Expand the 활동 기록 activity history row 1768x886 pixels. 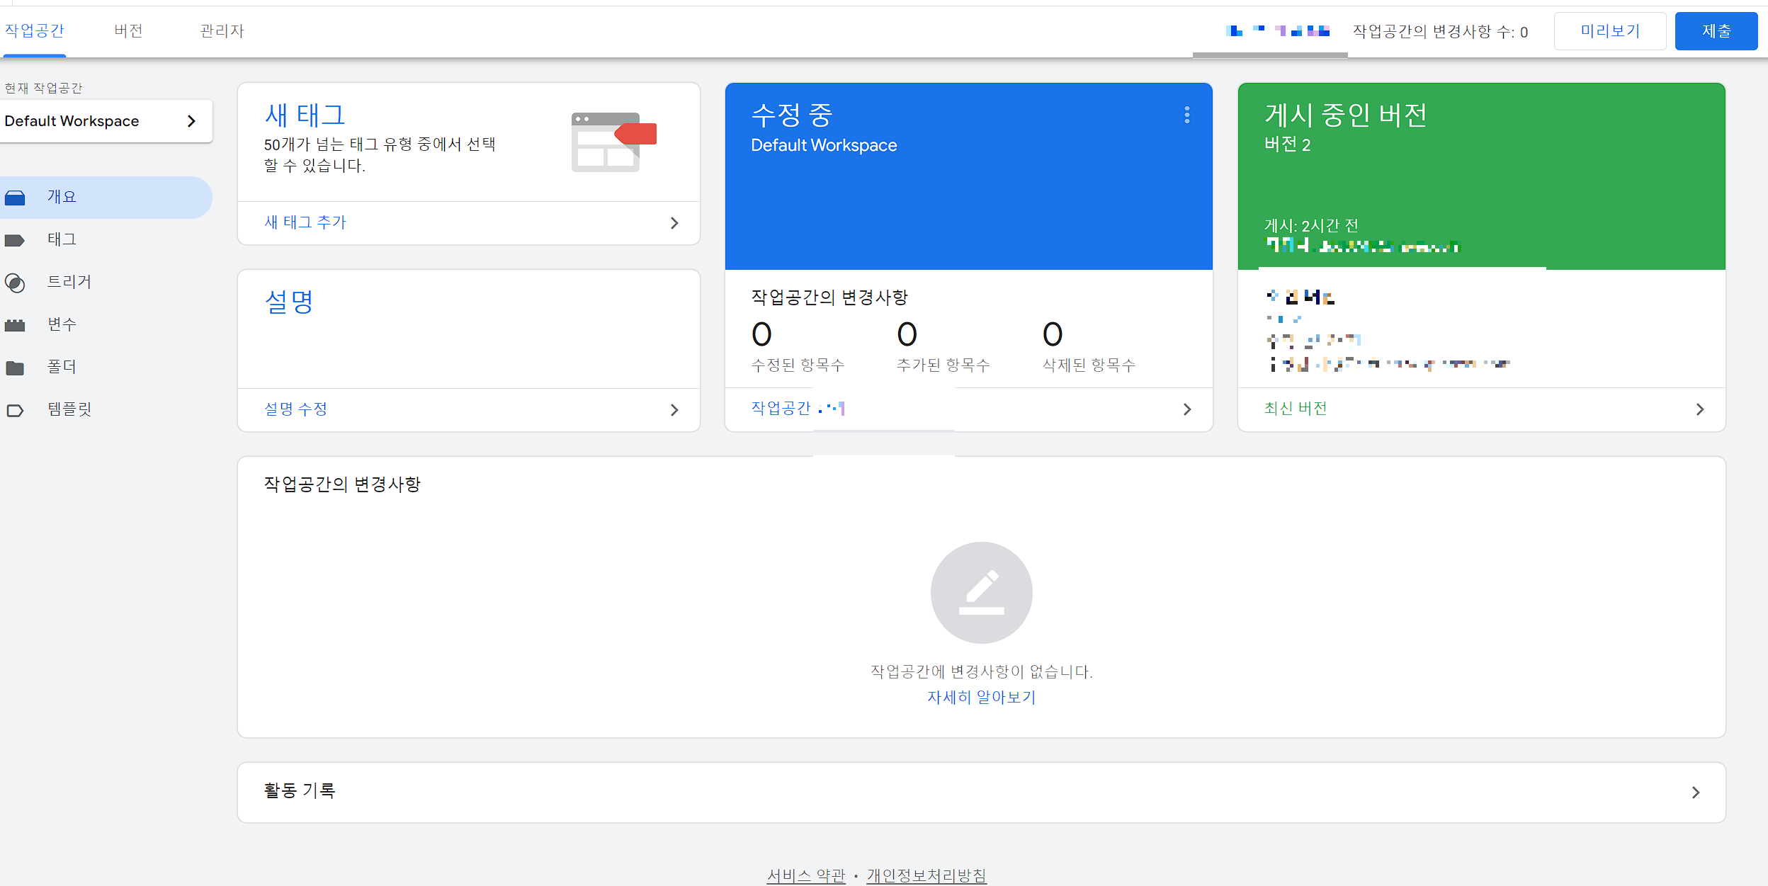pyautogui.click(x=1695, y=793)
